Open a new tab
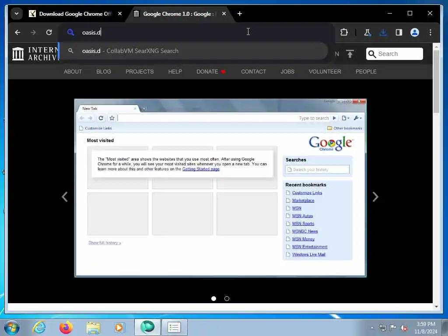Screen dimensions: 448x336 click(x=240, y=14)
